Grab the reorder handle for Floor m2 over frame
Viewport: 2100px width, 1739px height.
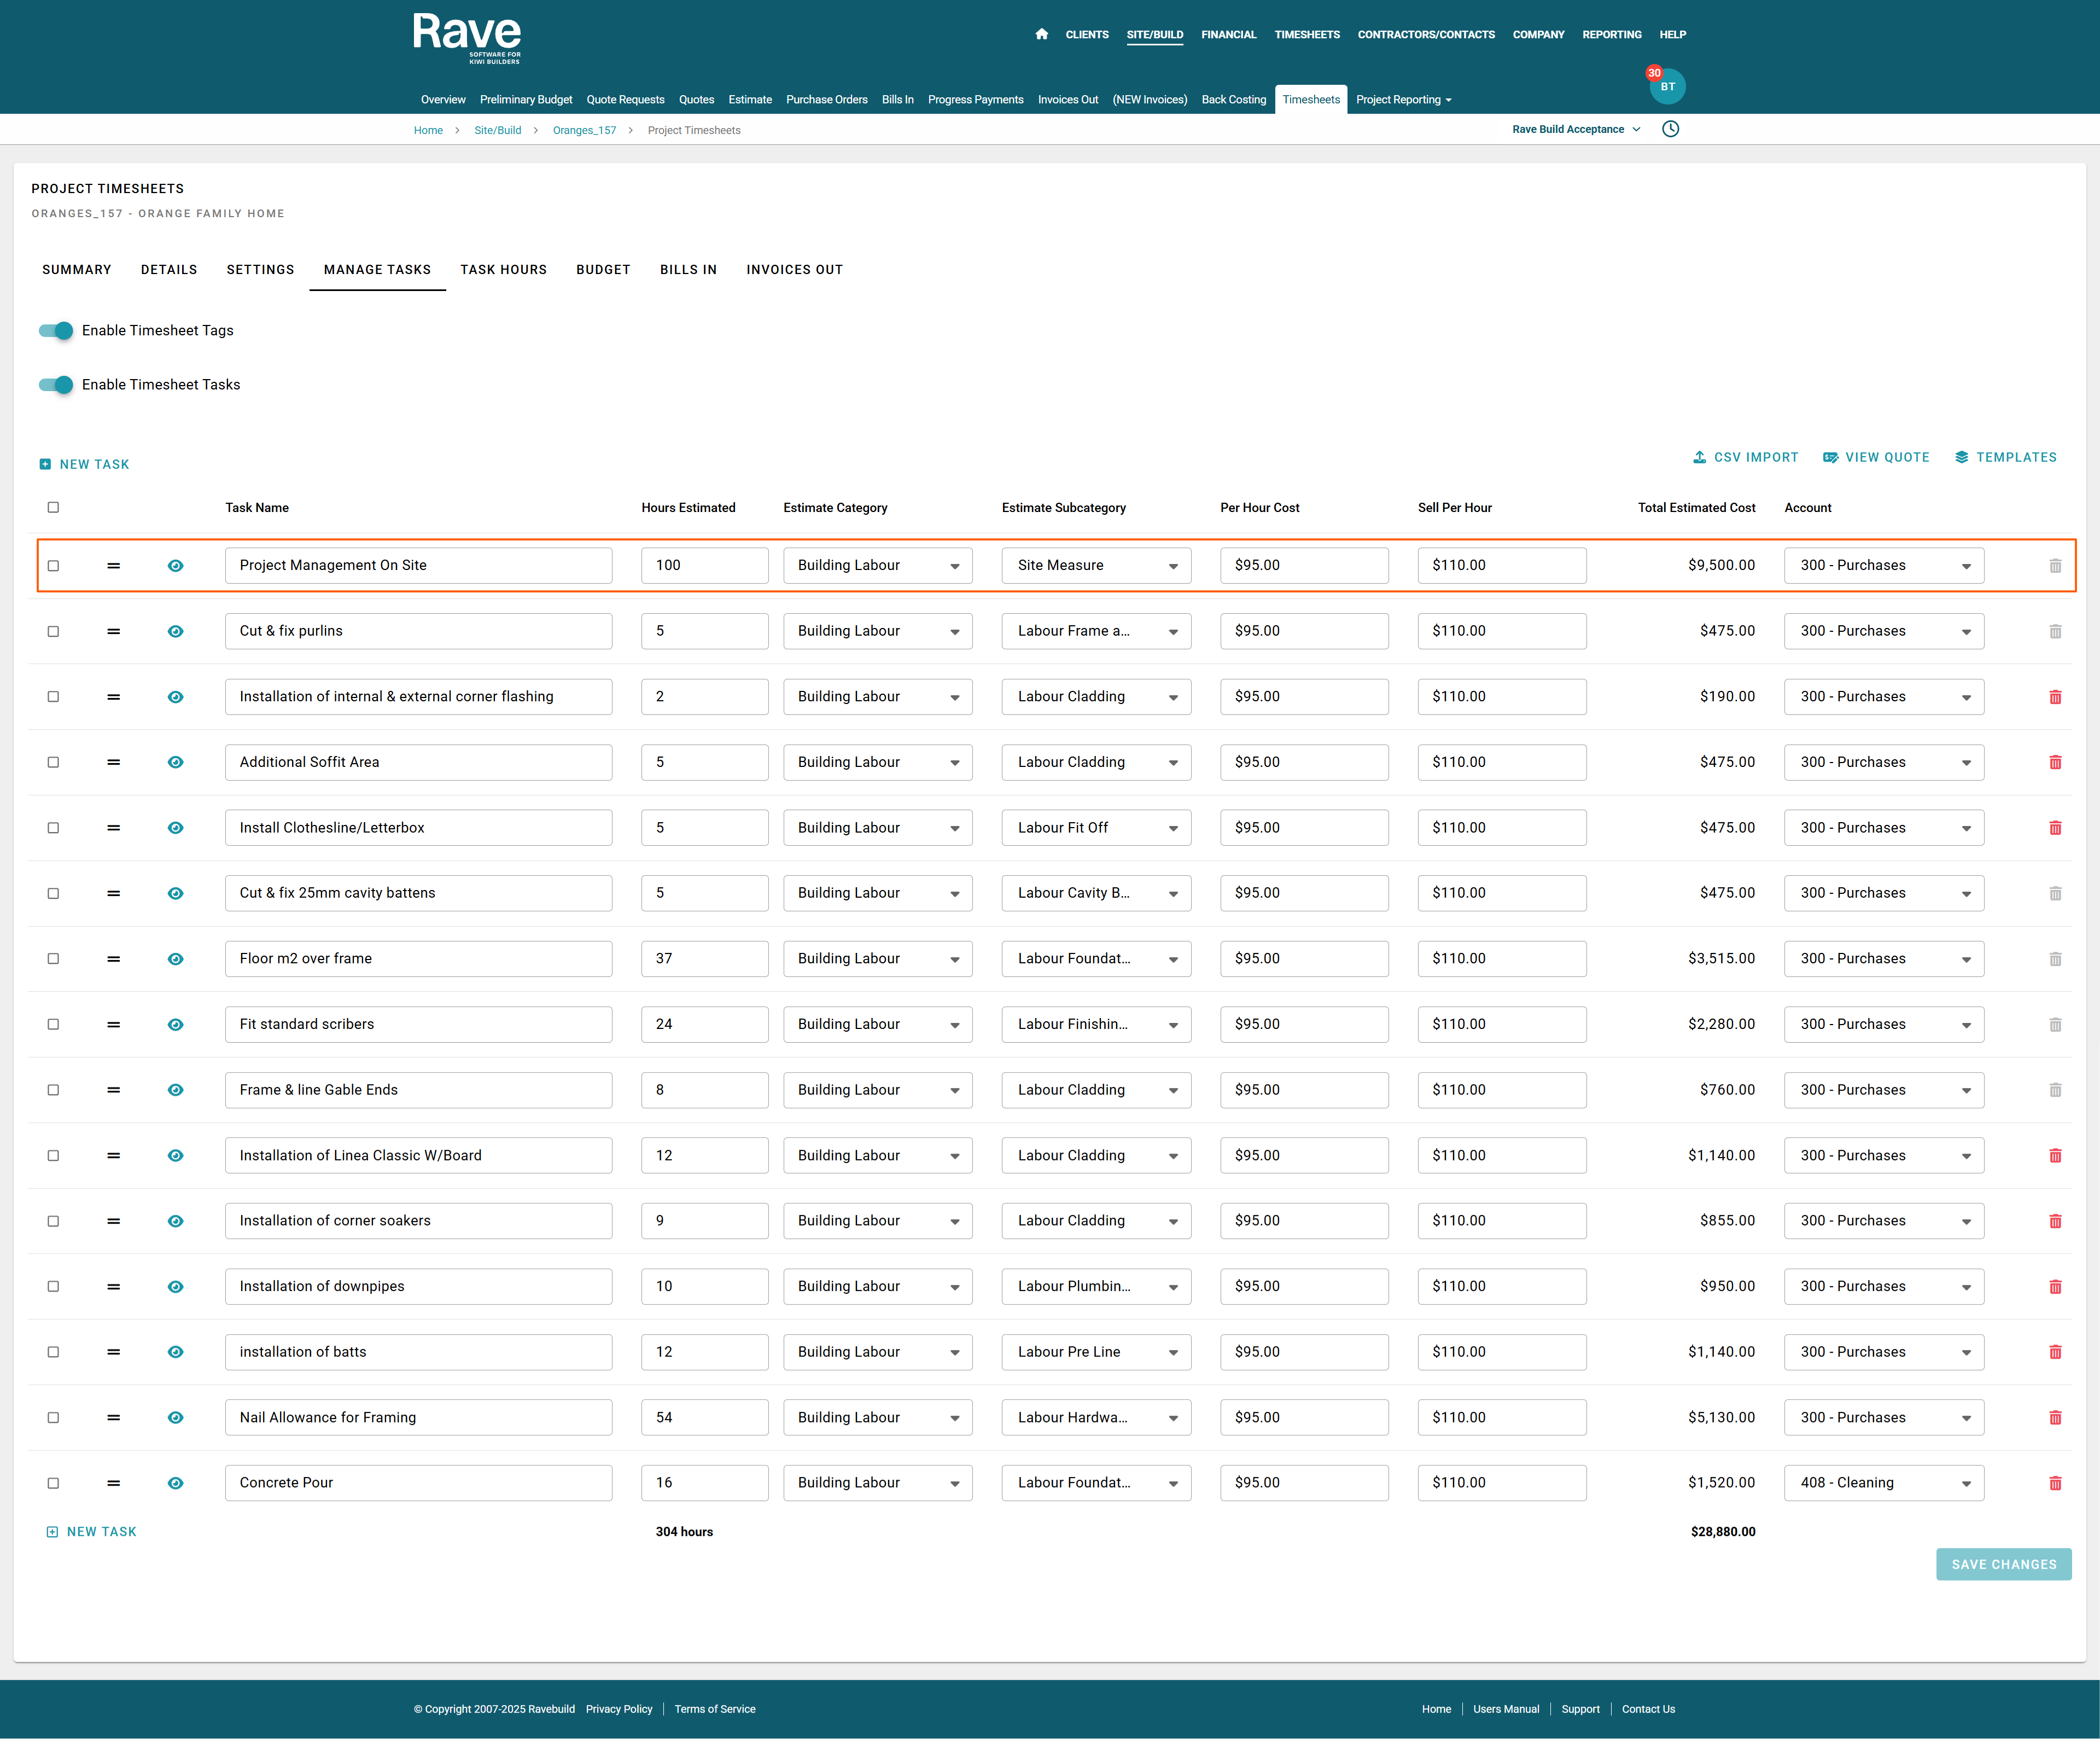114,959
